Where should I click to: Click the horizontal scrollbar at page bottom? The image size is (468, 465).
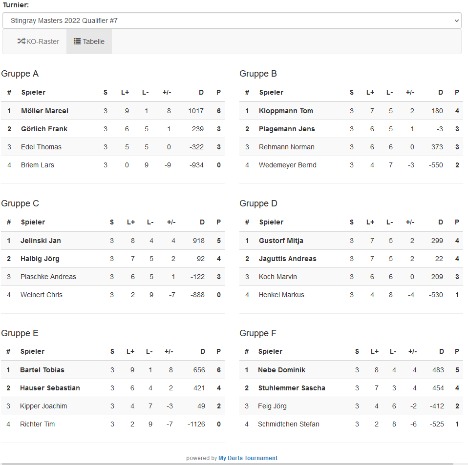[227, 463]
